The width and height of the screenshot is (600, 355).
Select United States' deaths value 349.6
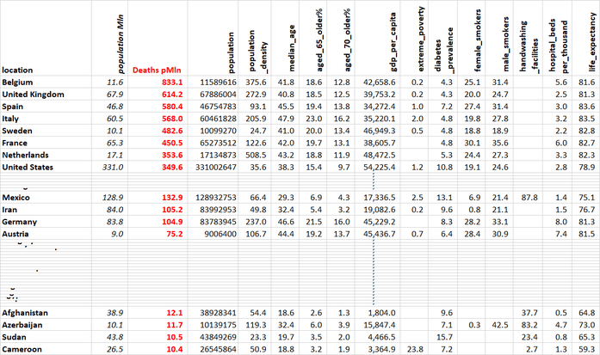point(172,168)
